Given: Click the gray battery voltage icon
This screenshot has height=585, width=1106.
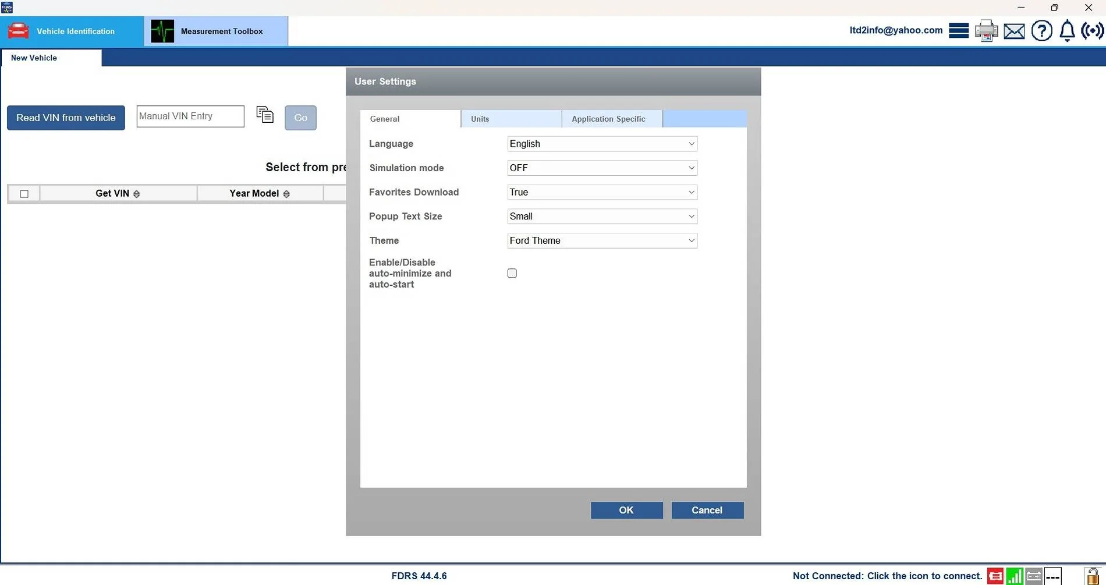Looking at the screenshot, I should click(x=1033, y=576).
